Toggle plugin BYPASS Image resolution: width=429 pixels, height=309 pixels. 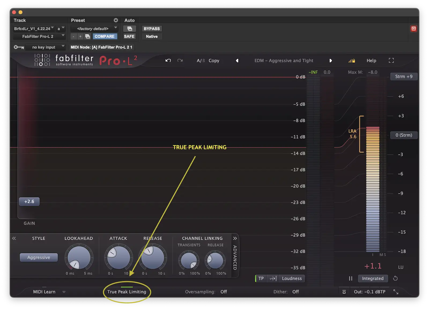click(x=151, y=29)
